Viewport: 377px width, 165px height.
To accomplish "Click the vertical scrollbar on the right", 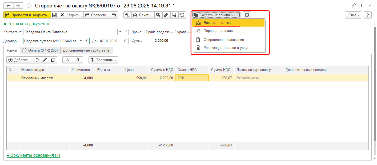I will pyautogui.click(x=375, y=84).
